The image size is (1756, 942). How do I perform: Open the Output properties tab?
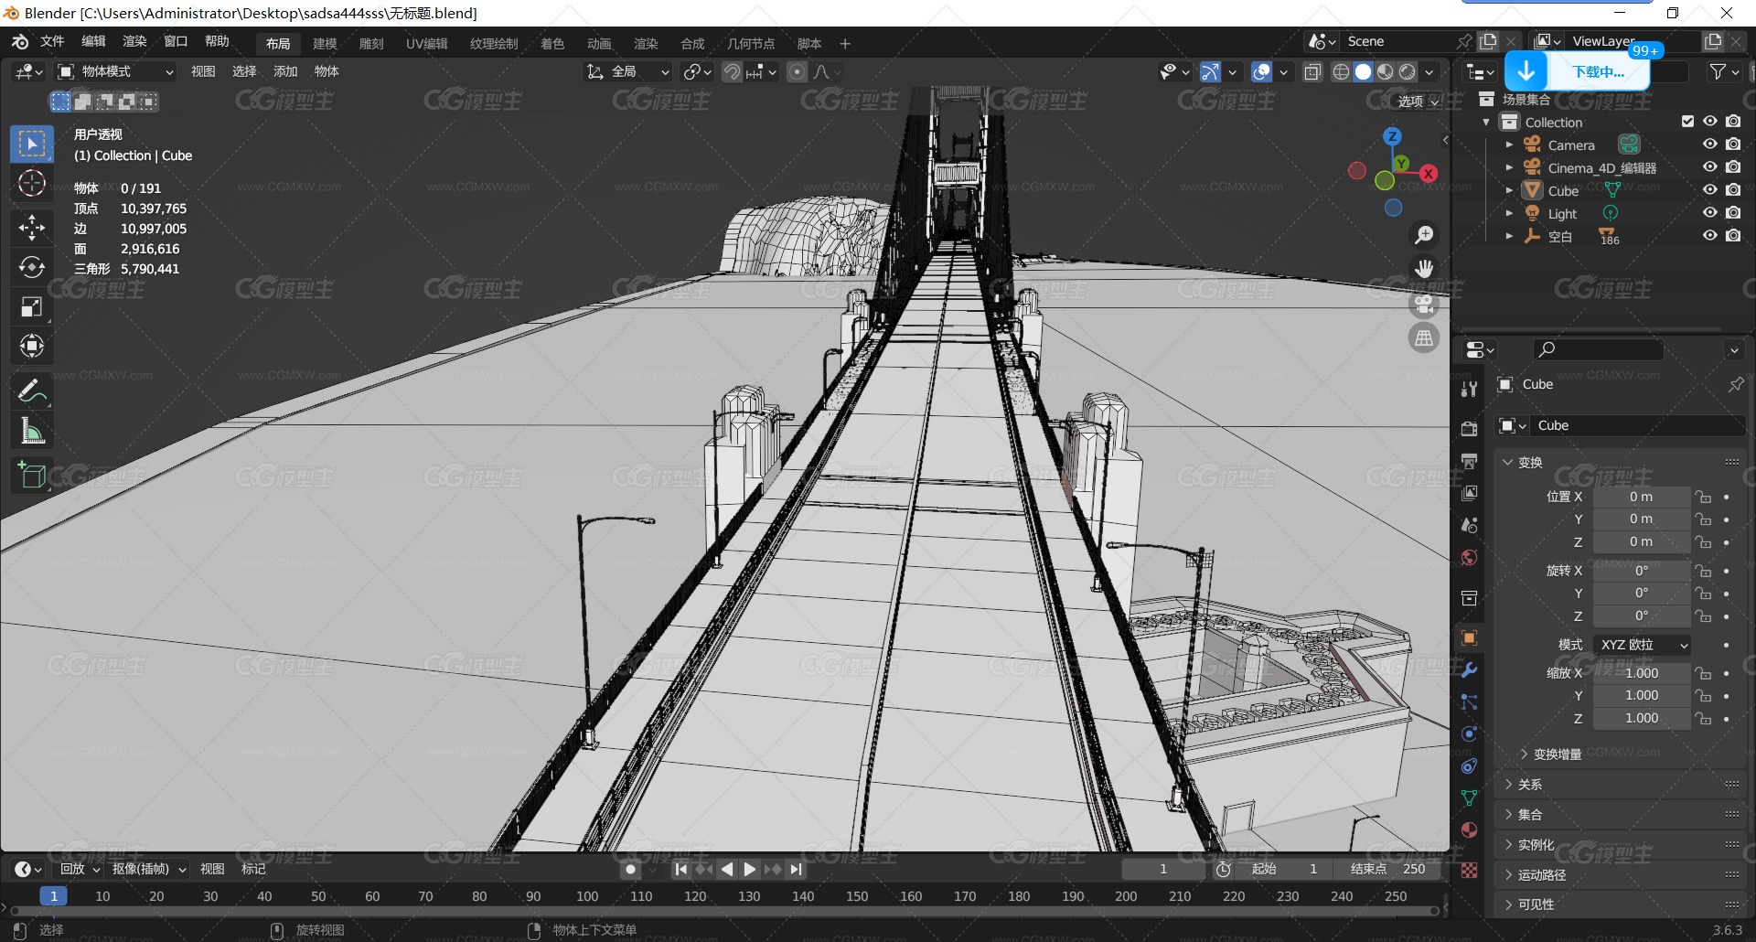[1469, 461]
